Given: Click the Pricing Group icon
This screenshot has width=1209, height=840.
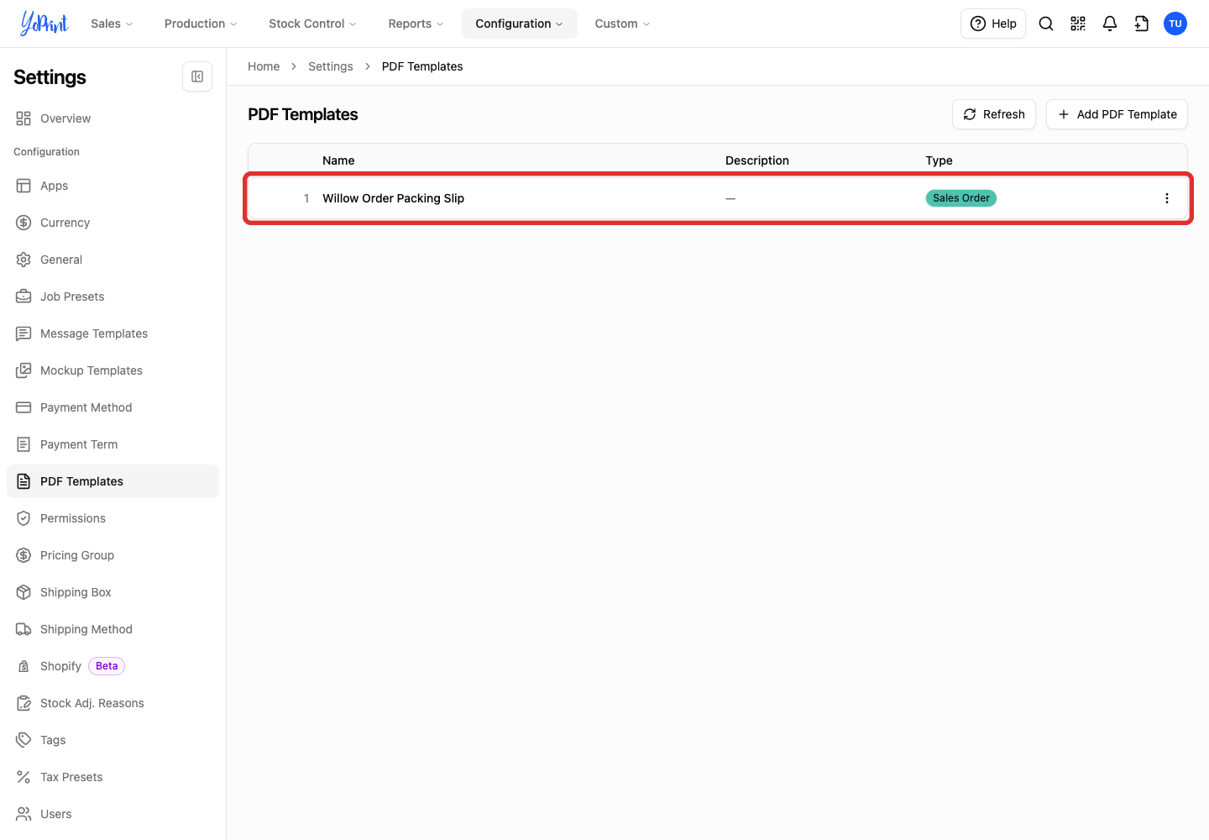Looking at the screenshot, I should click(24, 555).
